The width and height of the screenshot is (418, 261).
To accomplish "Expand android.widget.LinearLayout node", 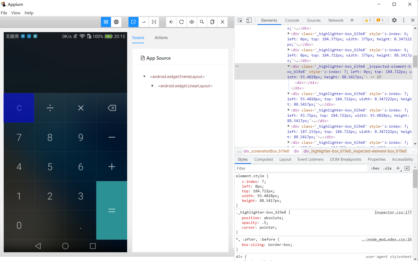I will tap(152, 86).
